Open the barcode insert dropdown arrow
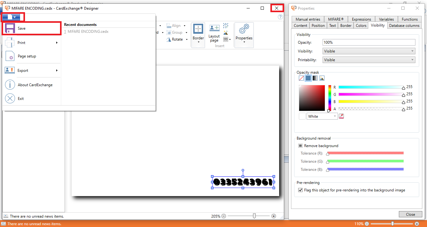The width and height of the screenshot is (427, 227). [230, 40]
